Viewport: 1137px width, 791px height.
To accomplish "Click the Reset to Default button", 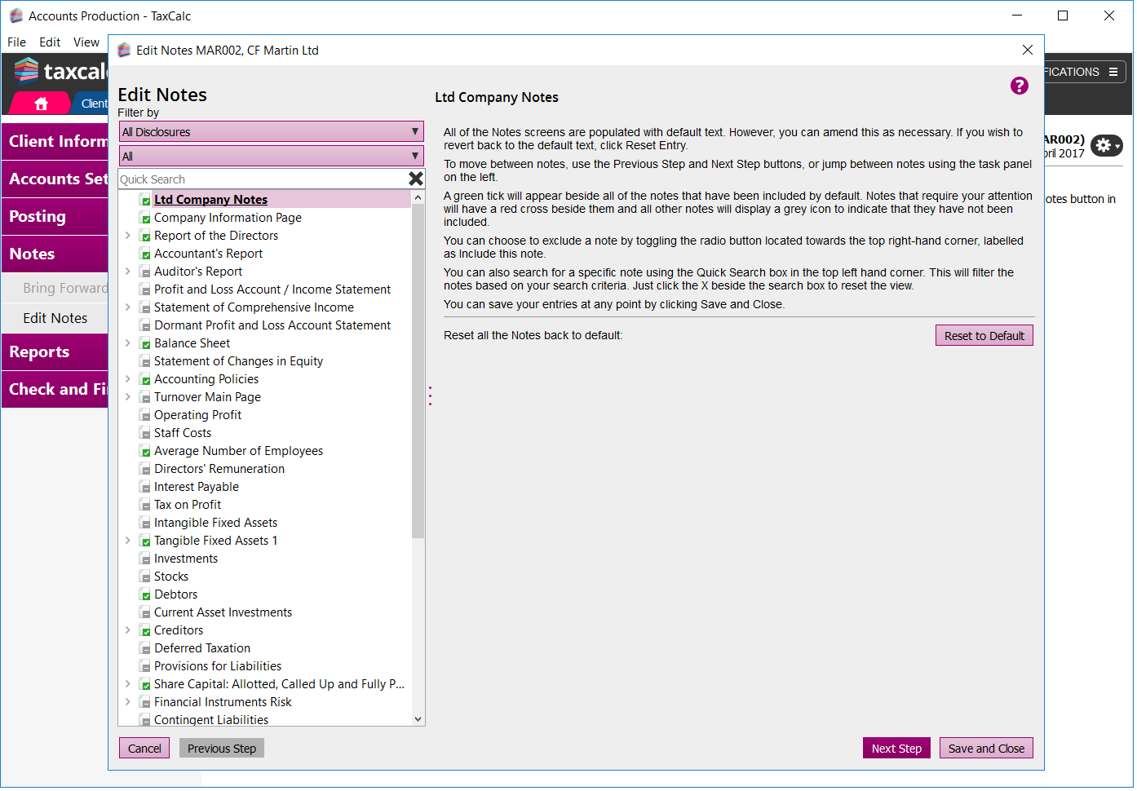I will coord(984,336).
